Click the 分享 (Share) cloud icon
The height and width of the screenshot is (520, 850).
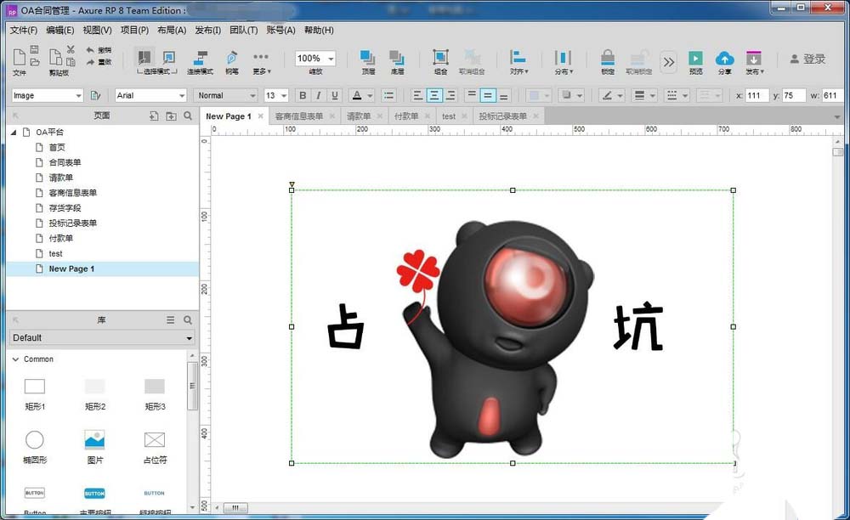[x=725, y=59]
